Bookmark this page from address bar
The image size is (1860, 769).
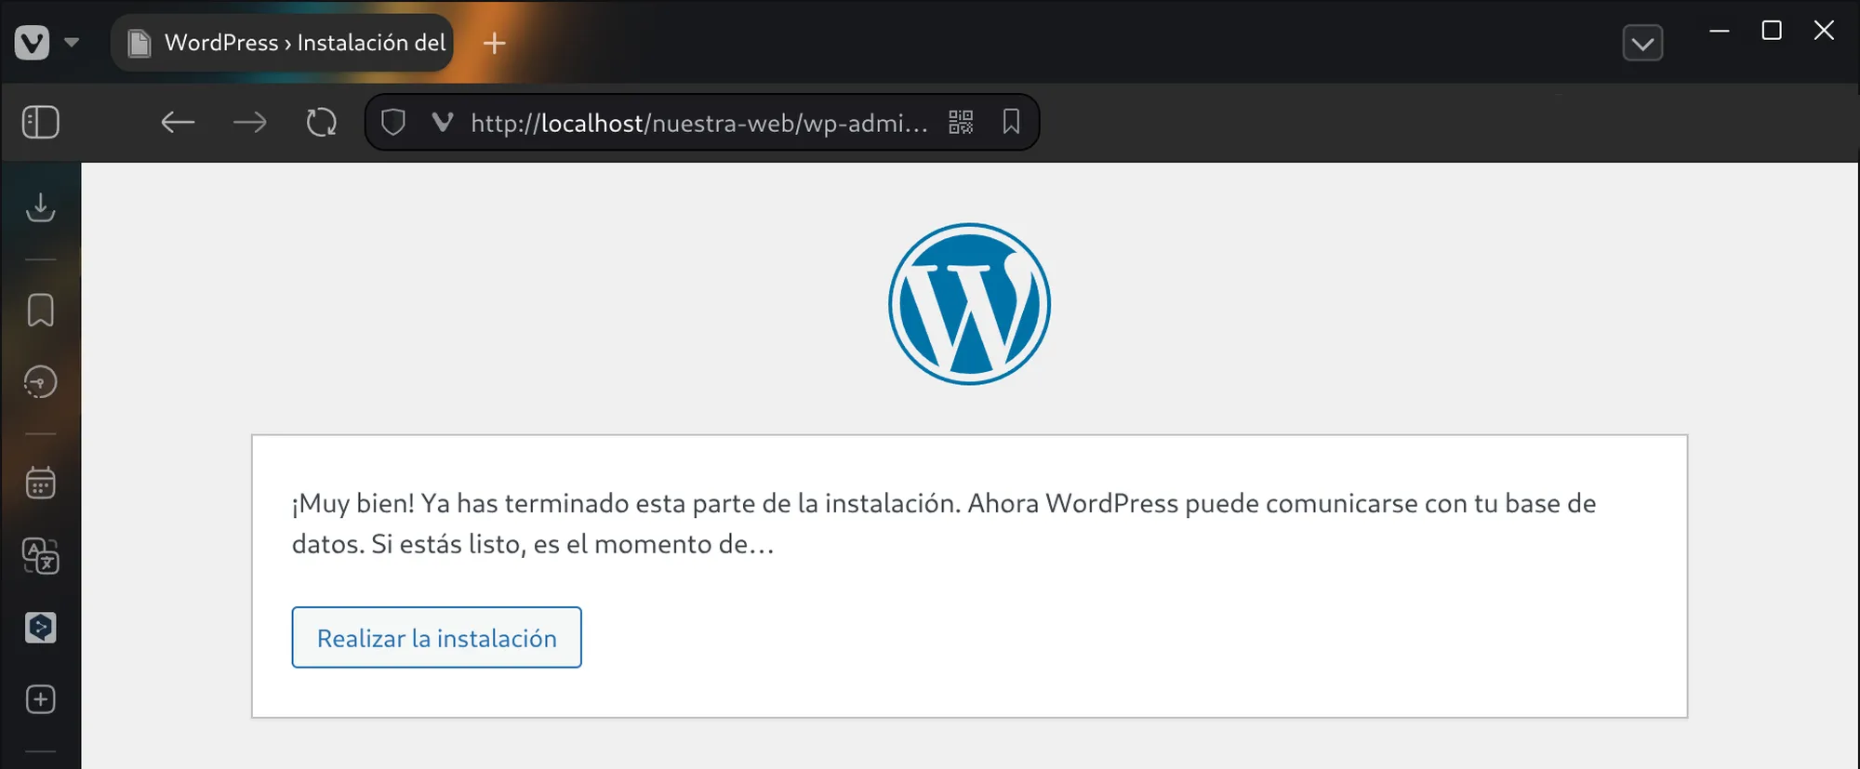pyautogui.click(x=1011, y=123)
